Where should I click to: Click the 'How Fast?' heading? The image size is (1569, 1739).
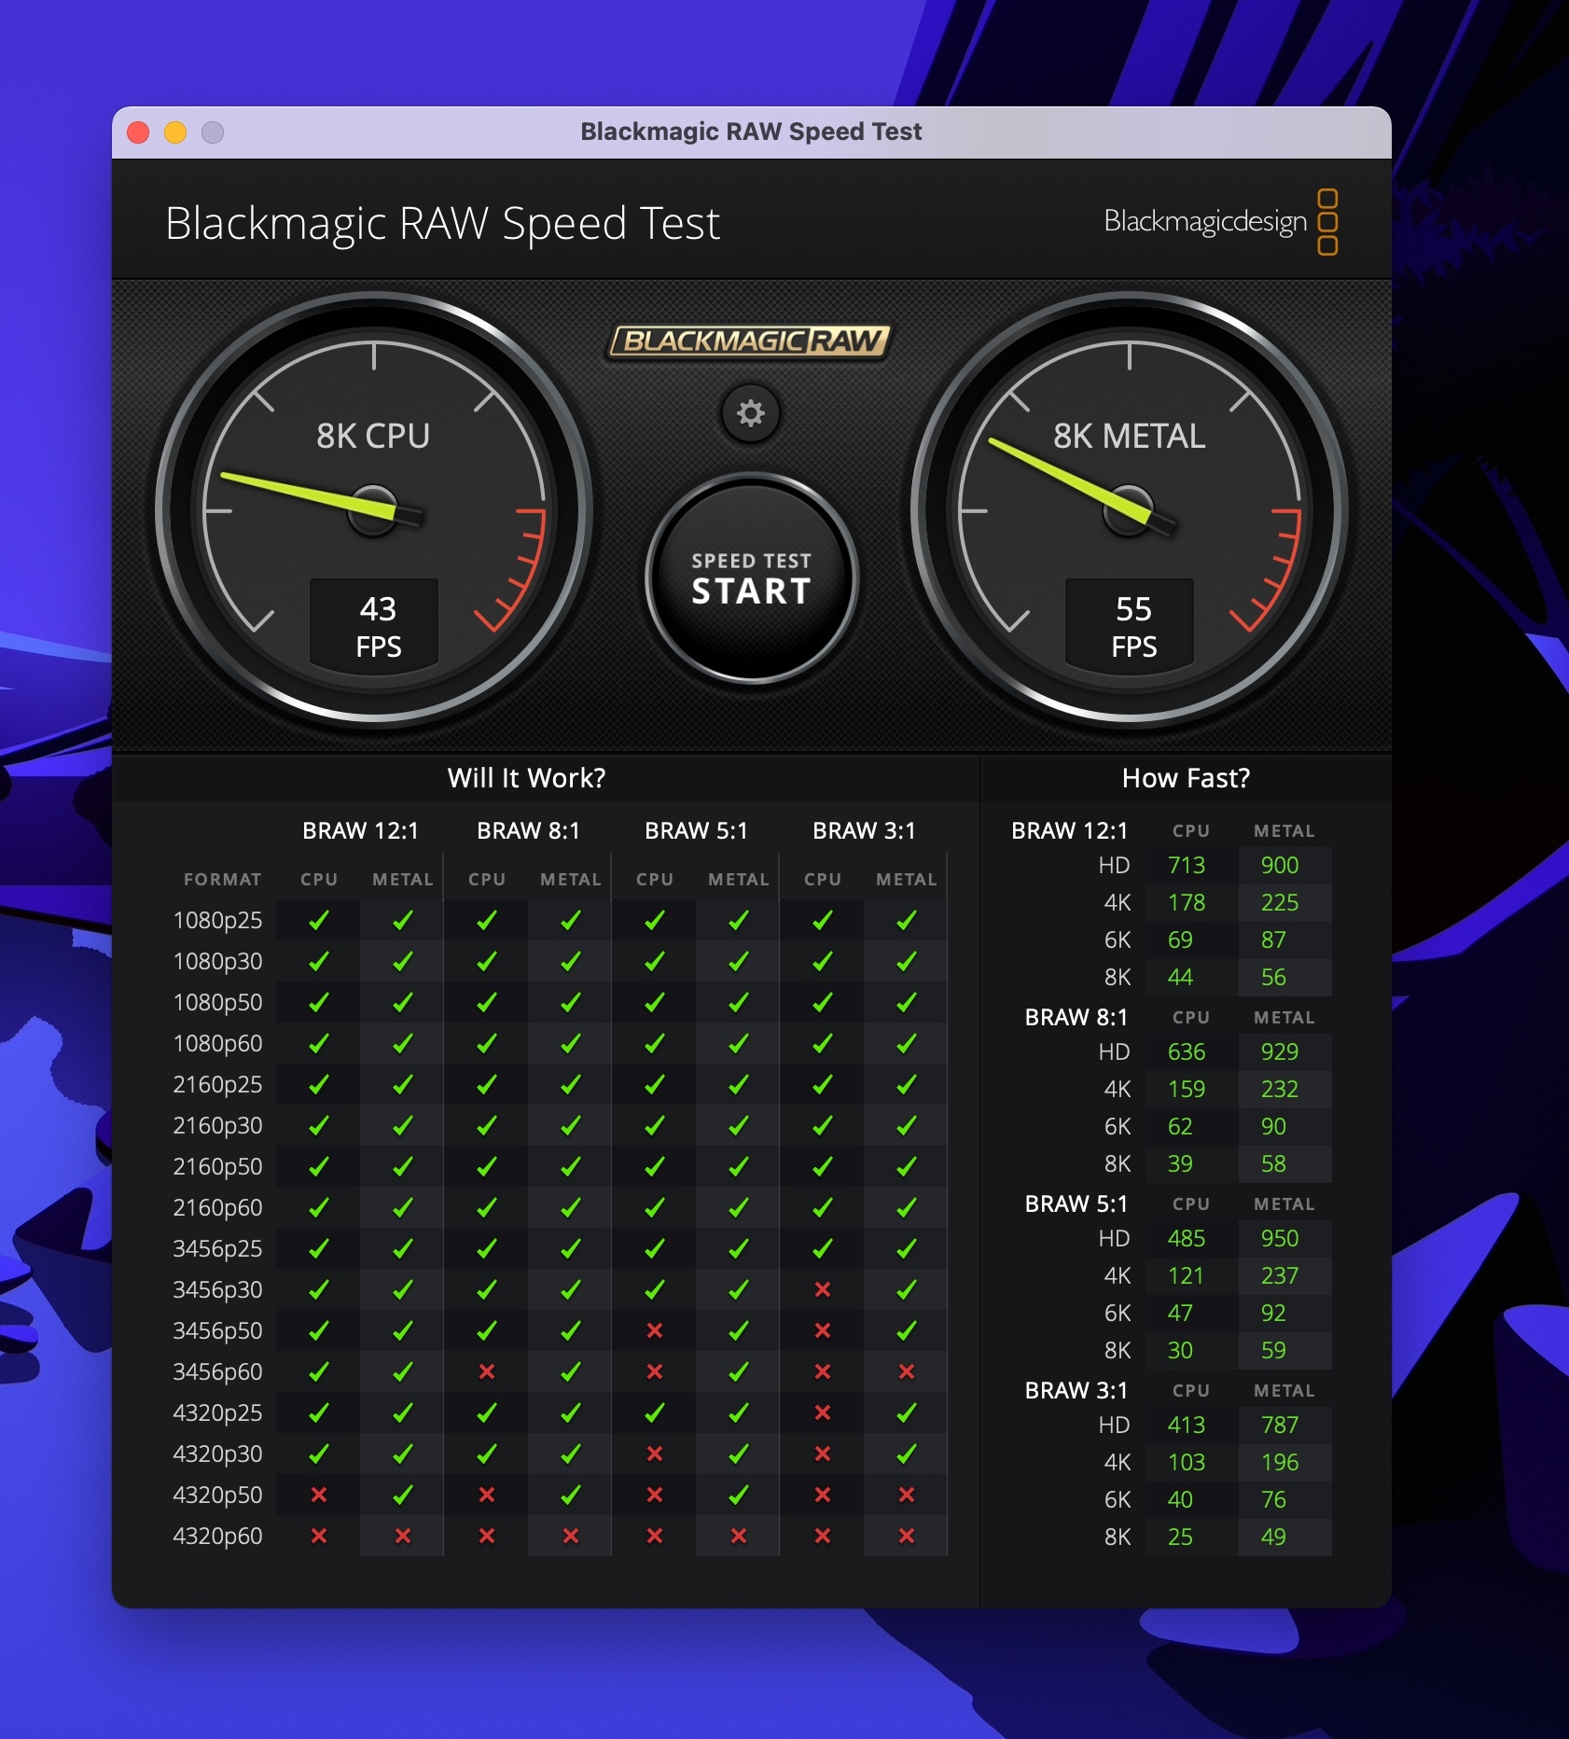(1186, 778)
